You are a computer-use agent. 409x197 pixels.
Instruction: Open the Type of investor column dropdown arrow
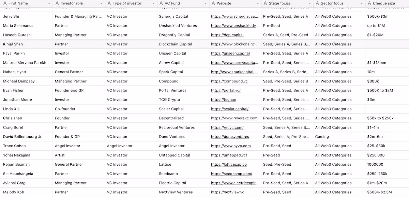(154, 4)
